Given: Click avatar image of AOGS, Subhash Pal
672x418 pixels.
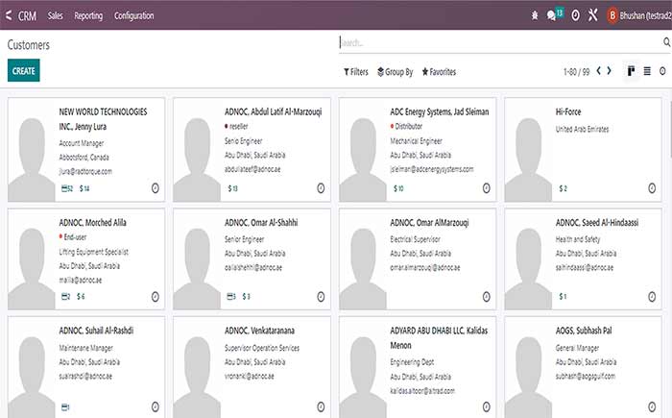Looking at the screenshot, I should [528, 369].
